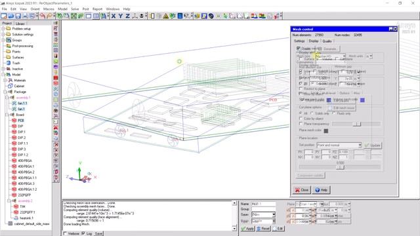Open the Post menu
The height and width of the screenshot is (236, 420).
[85, 9]
